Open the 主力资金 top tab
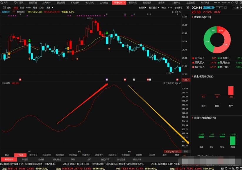This screenshot has width=242, height=170. coord(104,2)
